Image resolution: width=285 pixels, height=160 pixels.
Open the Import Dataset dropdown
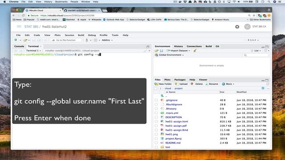pos(178,51)
